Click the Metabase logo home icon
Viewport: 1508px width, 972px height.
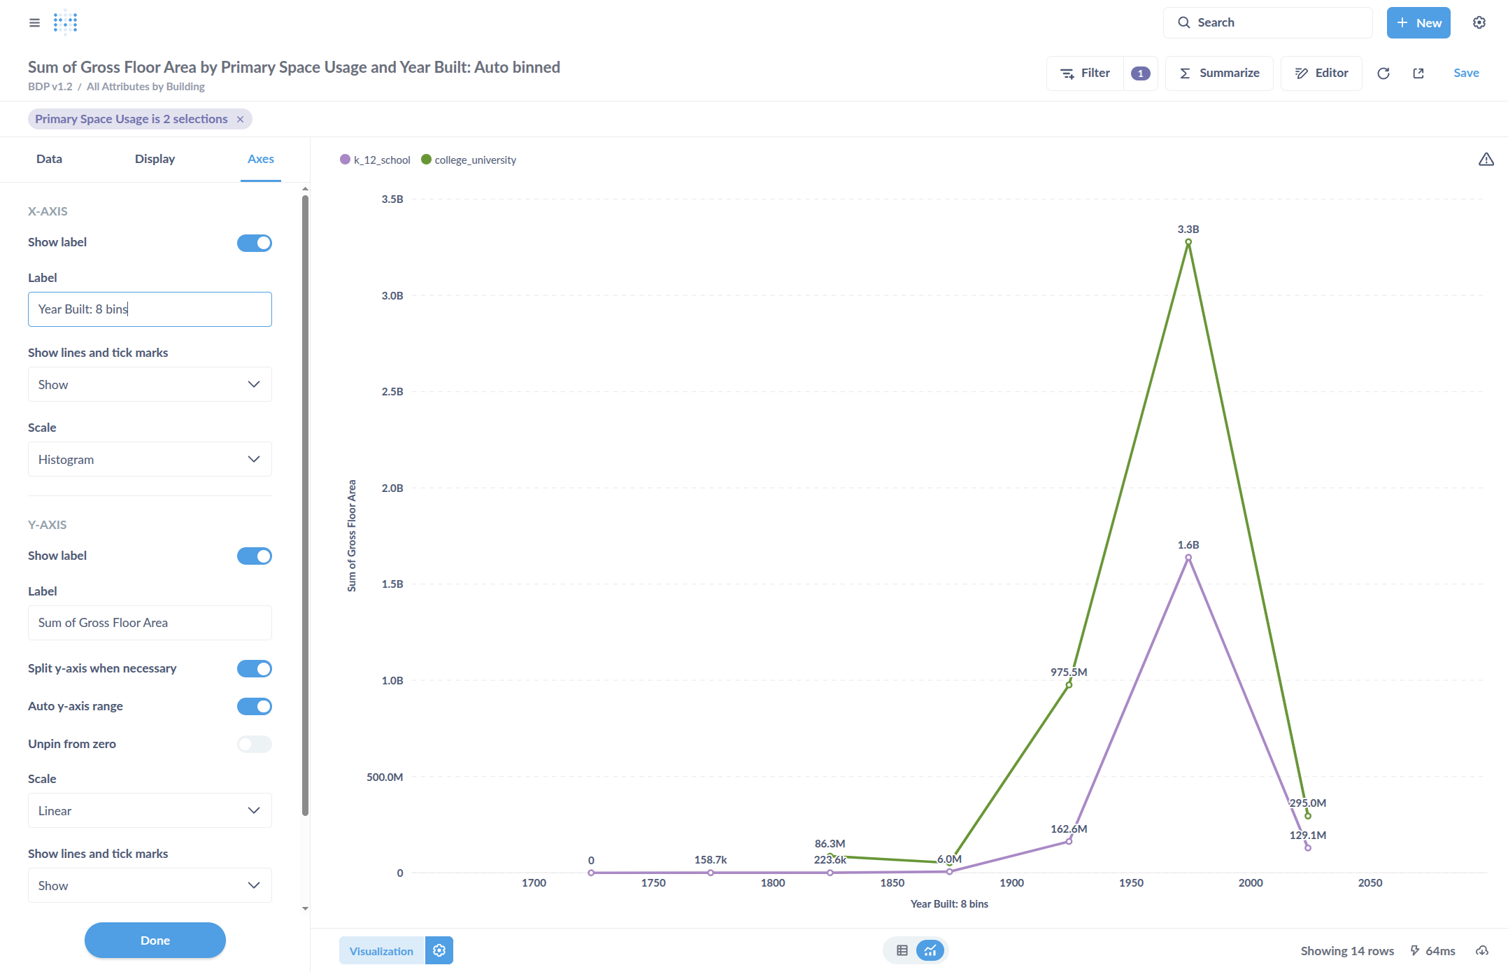pyautogui.click(x=65, y=22)
